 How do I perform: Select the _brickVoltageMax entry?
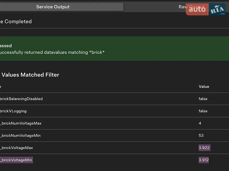pos(17,148)
